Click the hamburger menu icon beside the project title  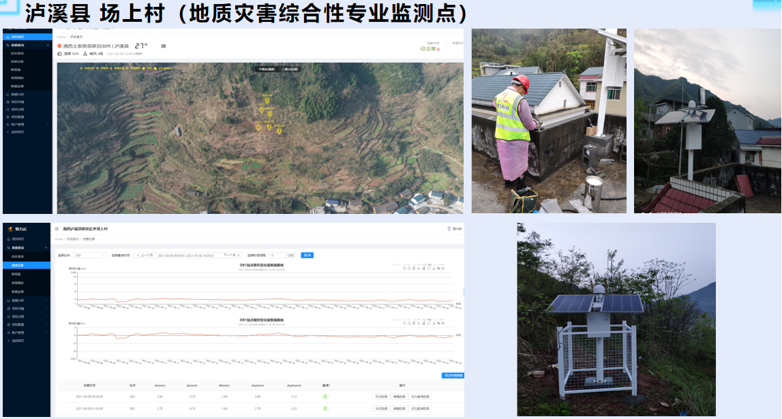(57, 229)
